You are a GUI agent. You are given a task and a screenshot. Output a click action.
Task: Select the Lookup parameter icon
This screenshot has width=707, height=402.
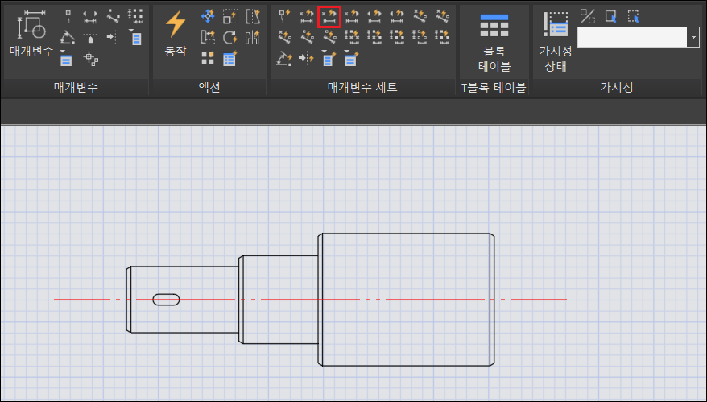click(x=66, y=59)
